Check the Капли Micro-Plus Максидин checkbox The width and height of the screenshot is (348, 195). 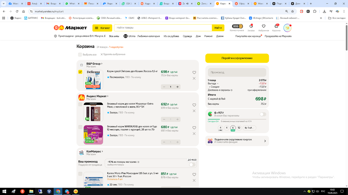(80, 174)
